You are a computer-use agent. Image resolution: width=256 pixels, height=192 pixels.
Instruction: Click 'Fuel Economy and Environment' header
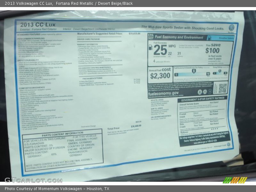(x=179, y=37)
